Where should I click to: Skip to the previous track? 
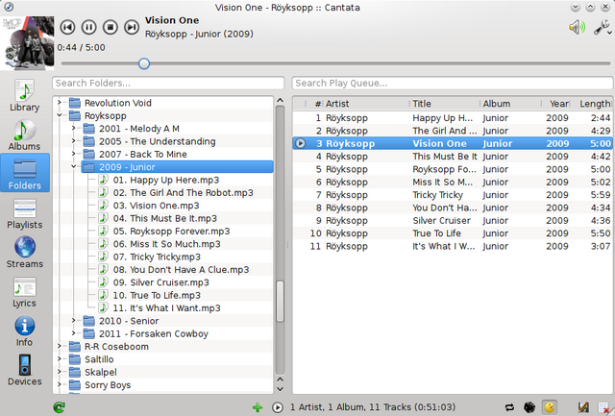click(x=67, y=27)
